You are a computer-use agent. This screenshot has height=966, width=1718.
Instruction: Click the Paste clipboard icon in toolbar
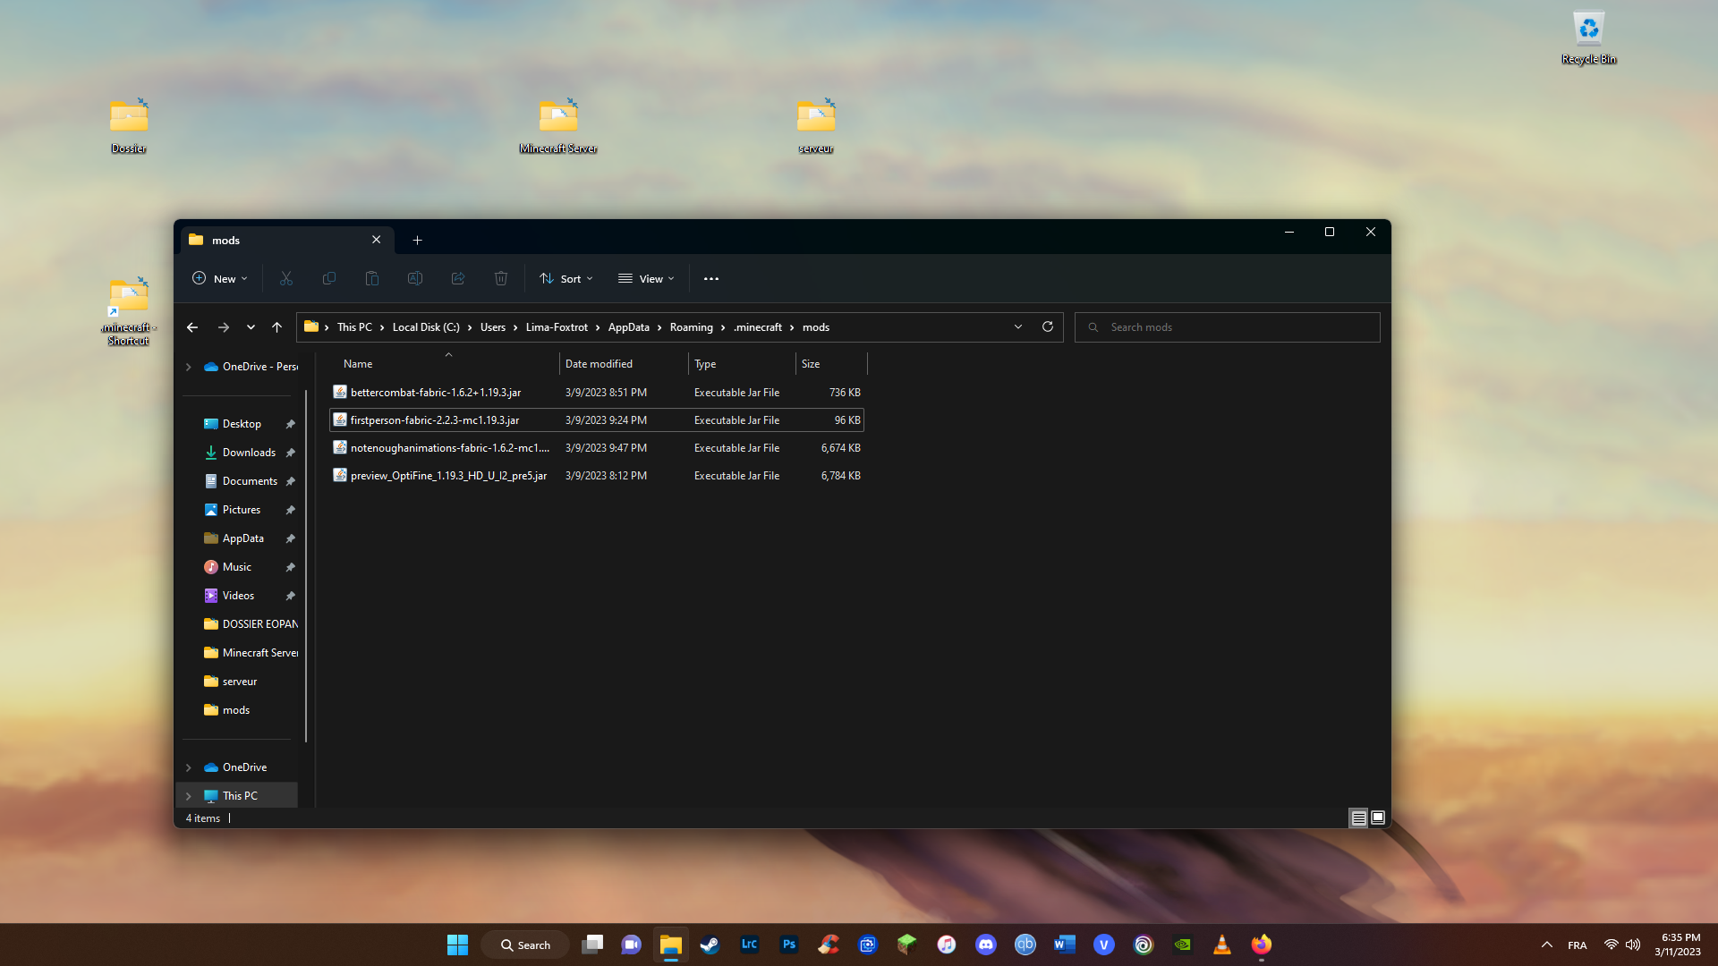coord(372,278)
